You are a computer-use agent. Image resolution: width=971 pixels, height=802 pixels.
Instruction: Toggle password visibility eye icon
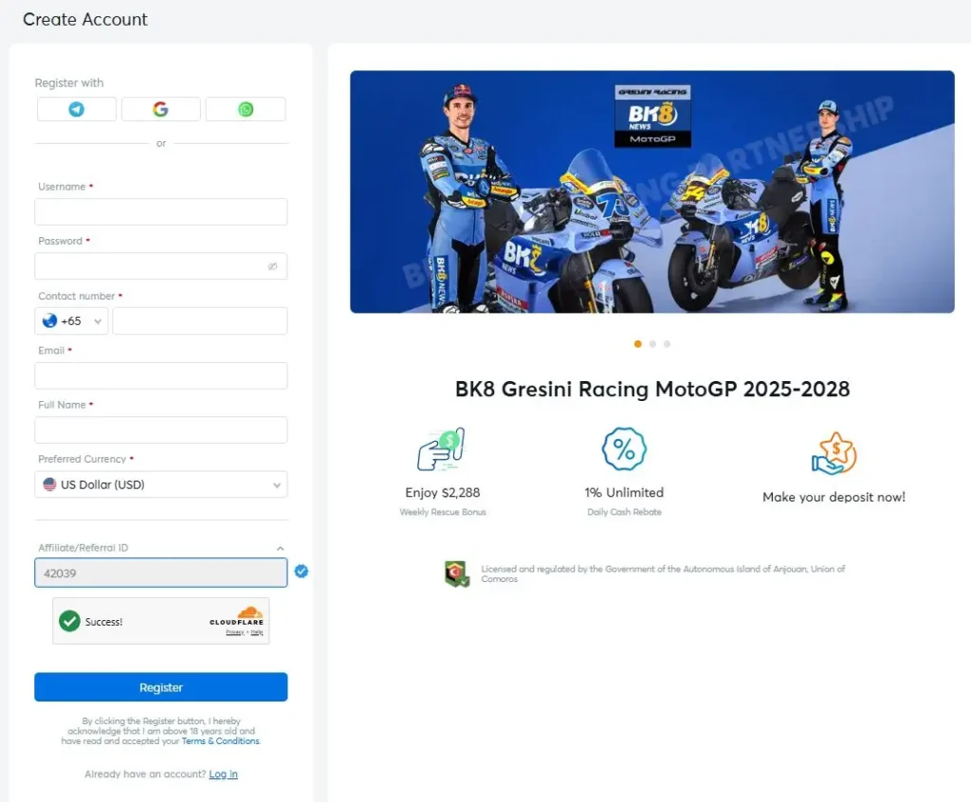coord(272,266)
